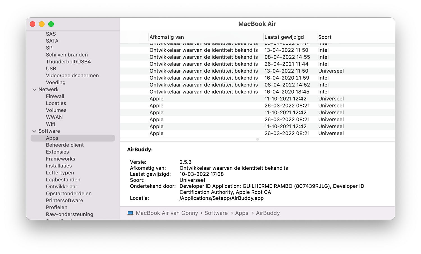This screenshot has width=421, height=254.
Task: Click the split-pane divider handle dot
Action: 257,139
